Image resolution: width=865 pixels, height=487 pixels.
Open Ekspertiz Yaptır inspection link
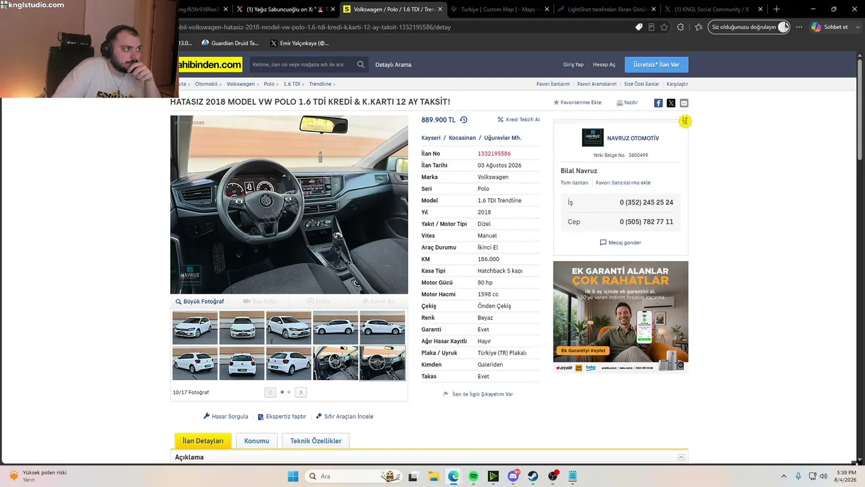pyautogui.click(x=282, y=417)
